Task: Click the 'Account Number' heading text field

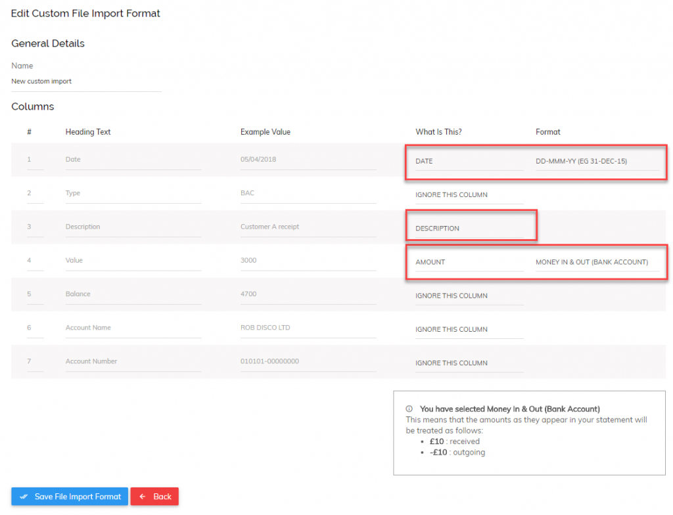Action: tap(133, 361)
